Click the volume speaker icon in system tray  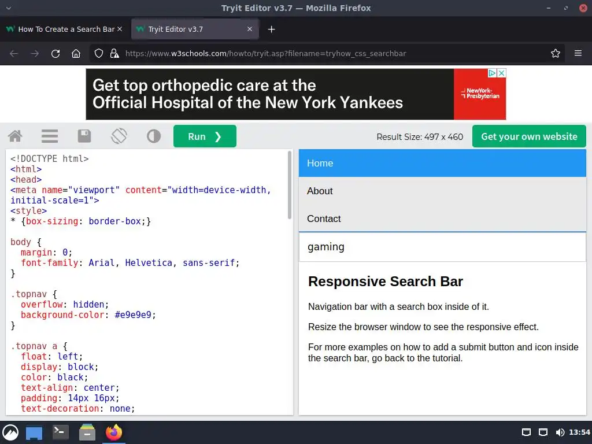click(560, 432)
